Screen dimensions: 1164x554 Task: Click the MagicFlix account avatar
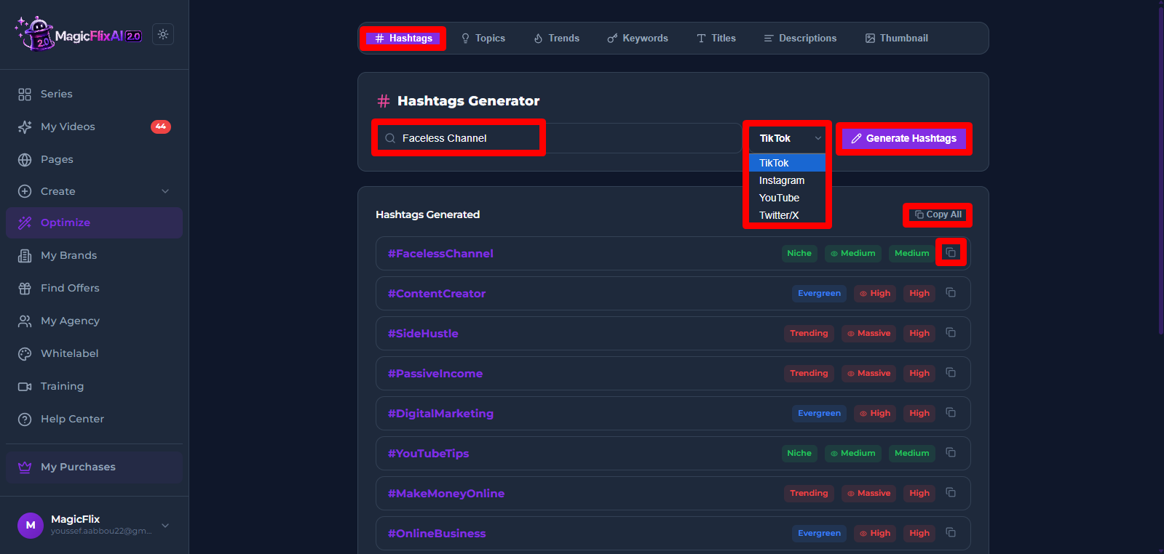[31, 525]
